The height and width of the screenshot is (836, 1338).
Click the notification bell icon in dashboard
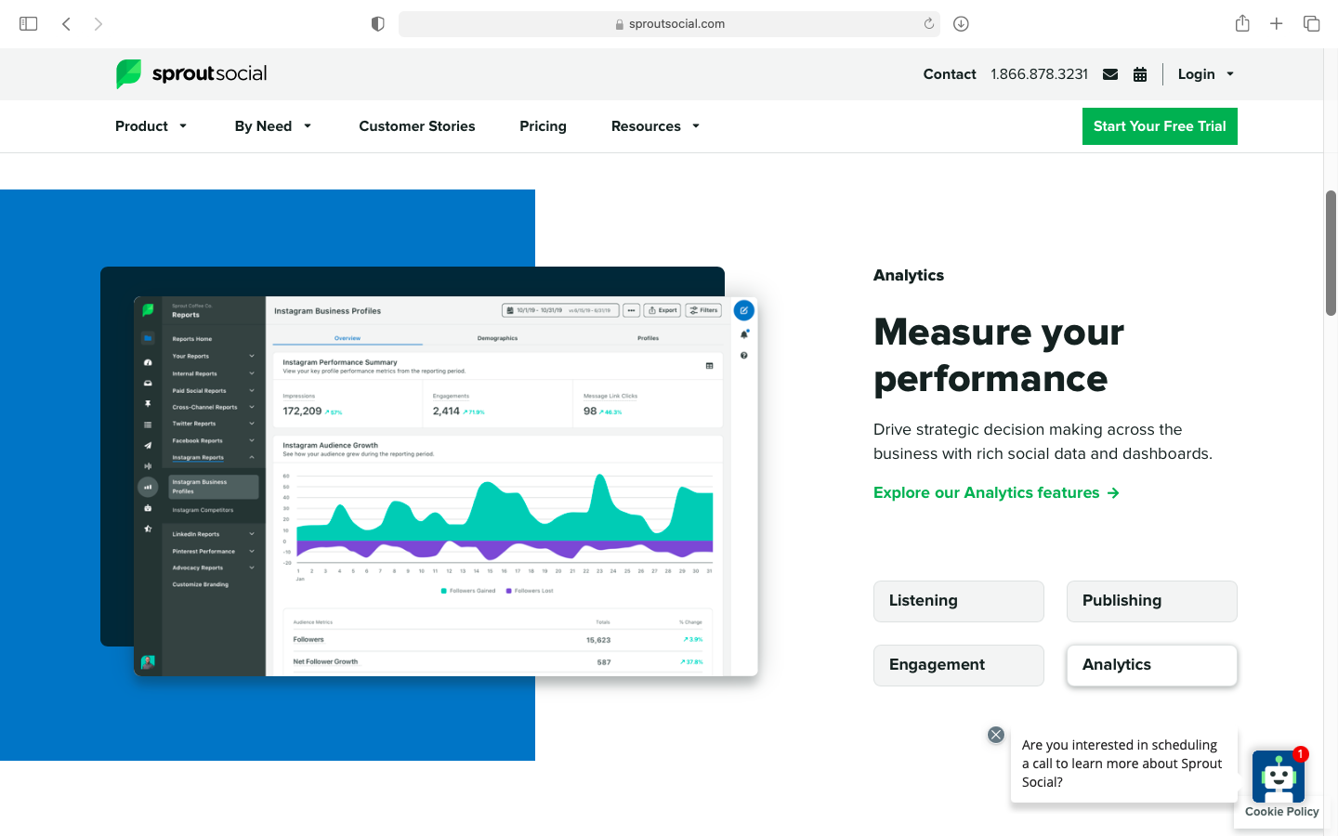click(743, 333)
